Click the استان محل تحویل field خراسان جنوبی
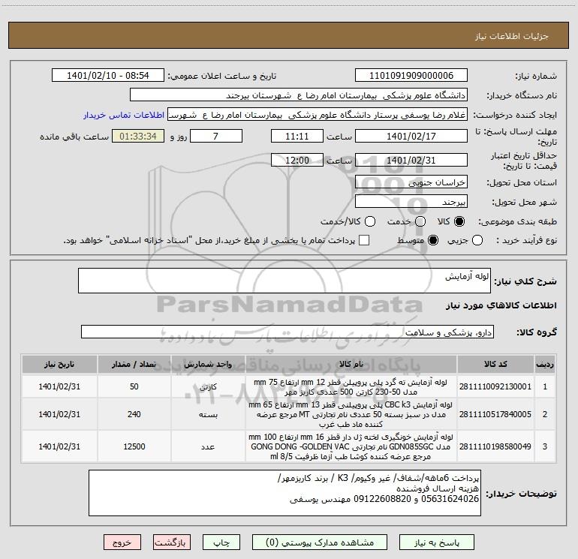This screenshot has height=559, width=578. [411, 182]
